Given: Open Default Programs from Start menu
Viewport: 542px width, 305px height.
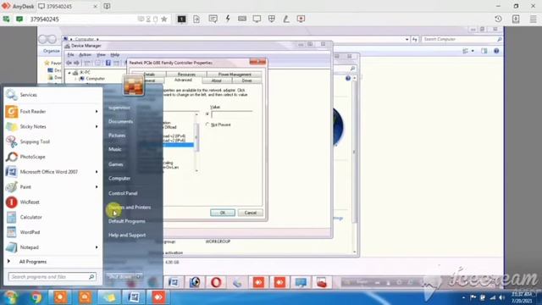Looking at the screenshot, I should pos(126,221).
